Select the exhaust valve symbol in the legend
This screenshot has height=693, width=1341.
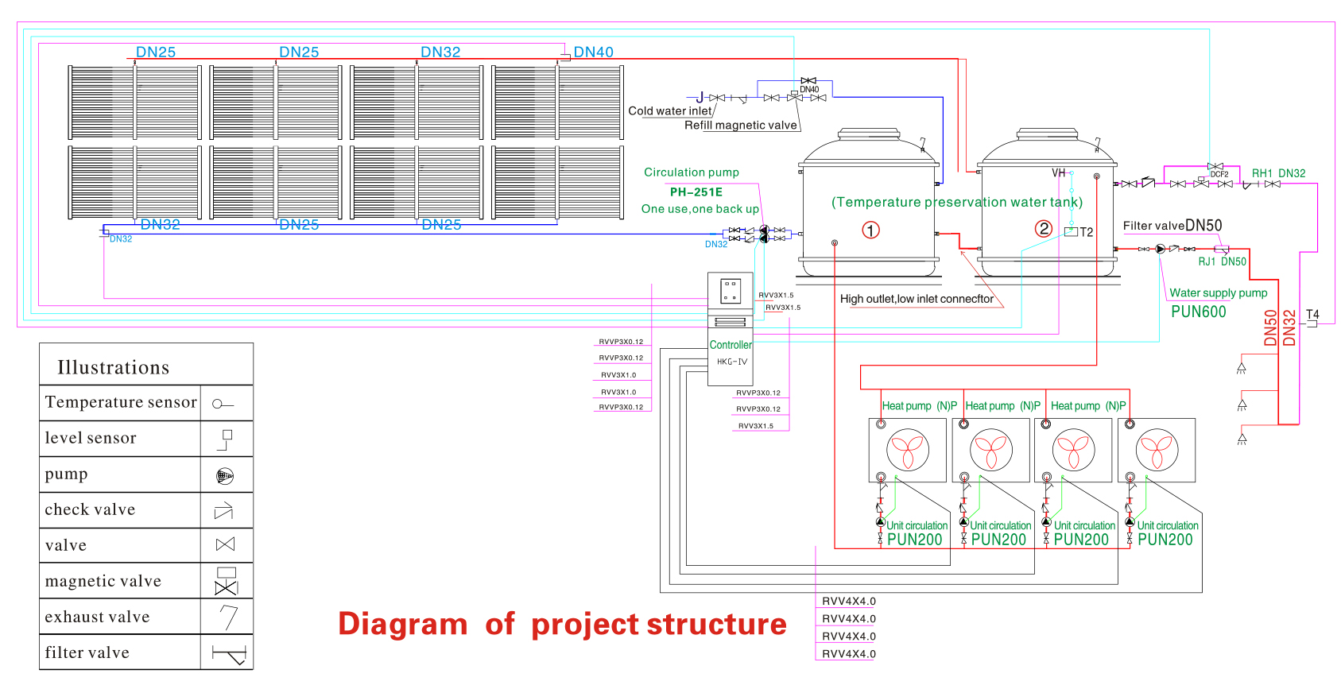229,617
